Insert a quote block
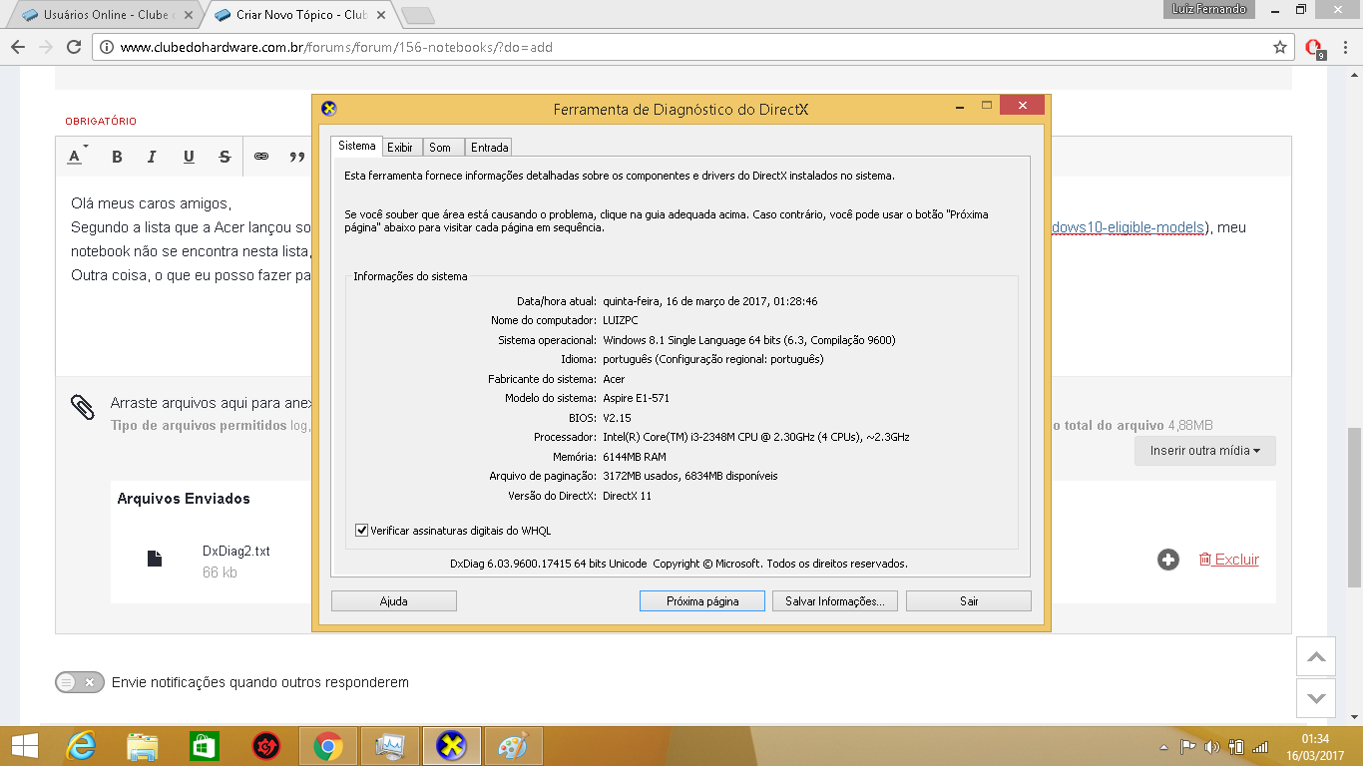The width and height of the screenshot is (1363, 766). click(x=296, y=157)
